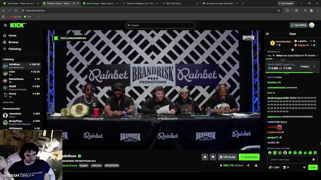Click boomheadsh top gifter entry
The width and height of the screenshot is (321, 180).
[x=281, y=43]
